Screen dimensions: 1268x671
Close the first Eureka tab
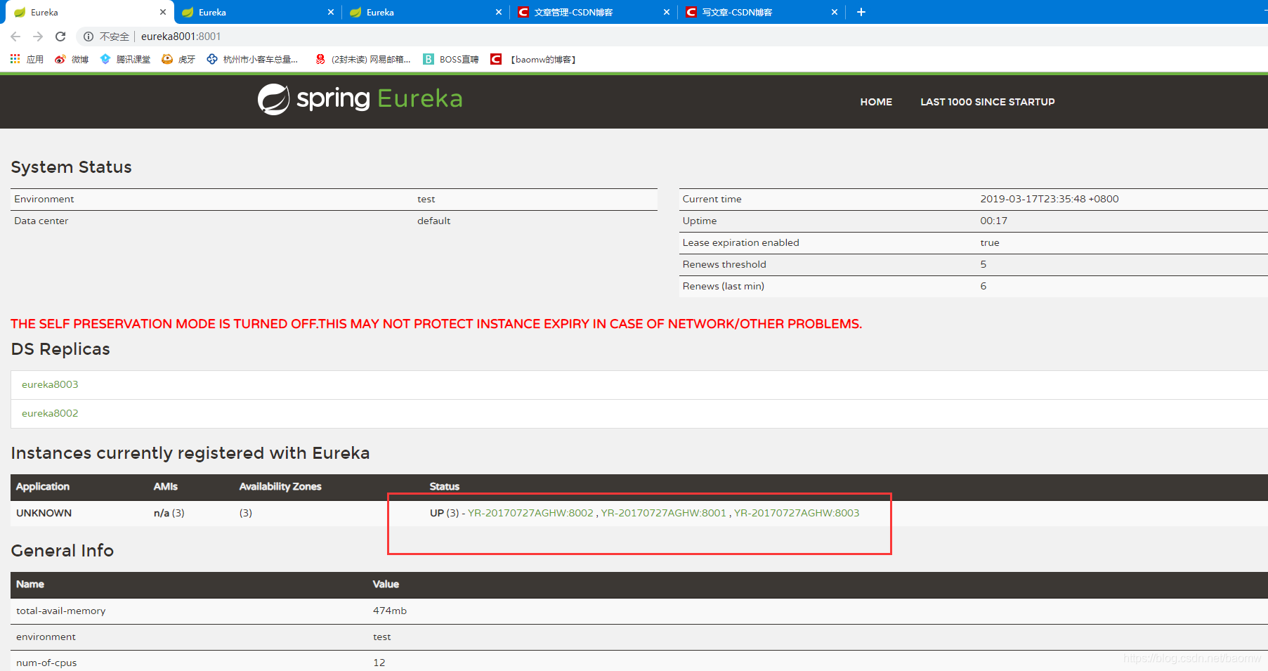point(163,12)
